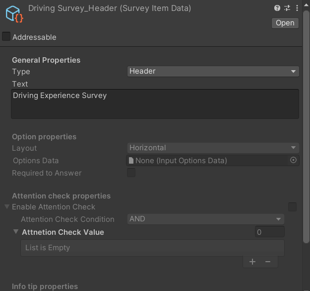Open the Options Data object picker circle
Image resolution: width=310 pixels, height=291 pixels.
[x=293, y=160]
